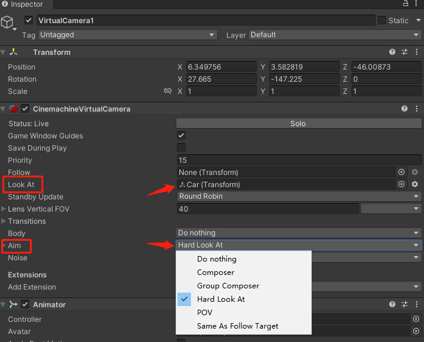Screen dimensions: 424x342
Task: Disable the CinemachineVirtualCamera component checkbox
Action: point(25,109)
